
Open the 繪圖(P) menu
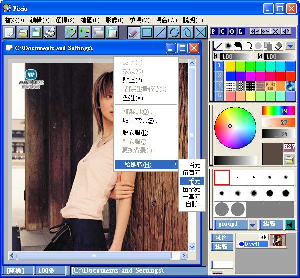[x=90, y=20]
